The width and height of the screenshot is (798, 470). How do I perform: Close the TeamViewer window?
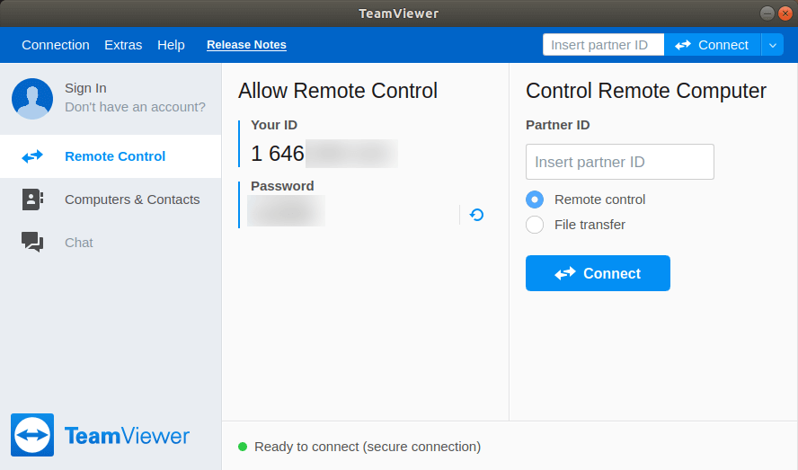pyautogui.click(x=785, y=13)
